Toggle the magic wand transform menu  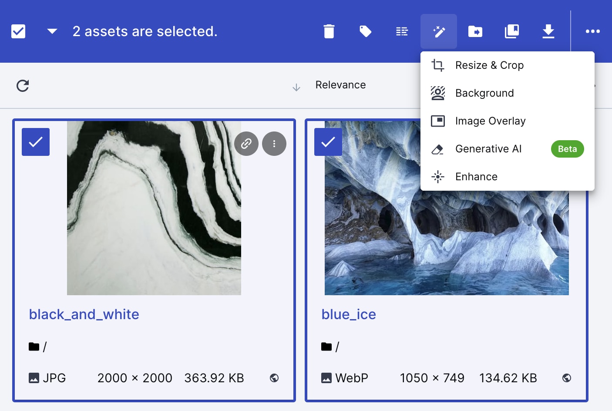point(439,31)
